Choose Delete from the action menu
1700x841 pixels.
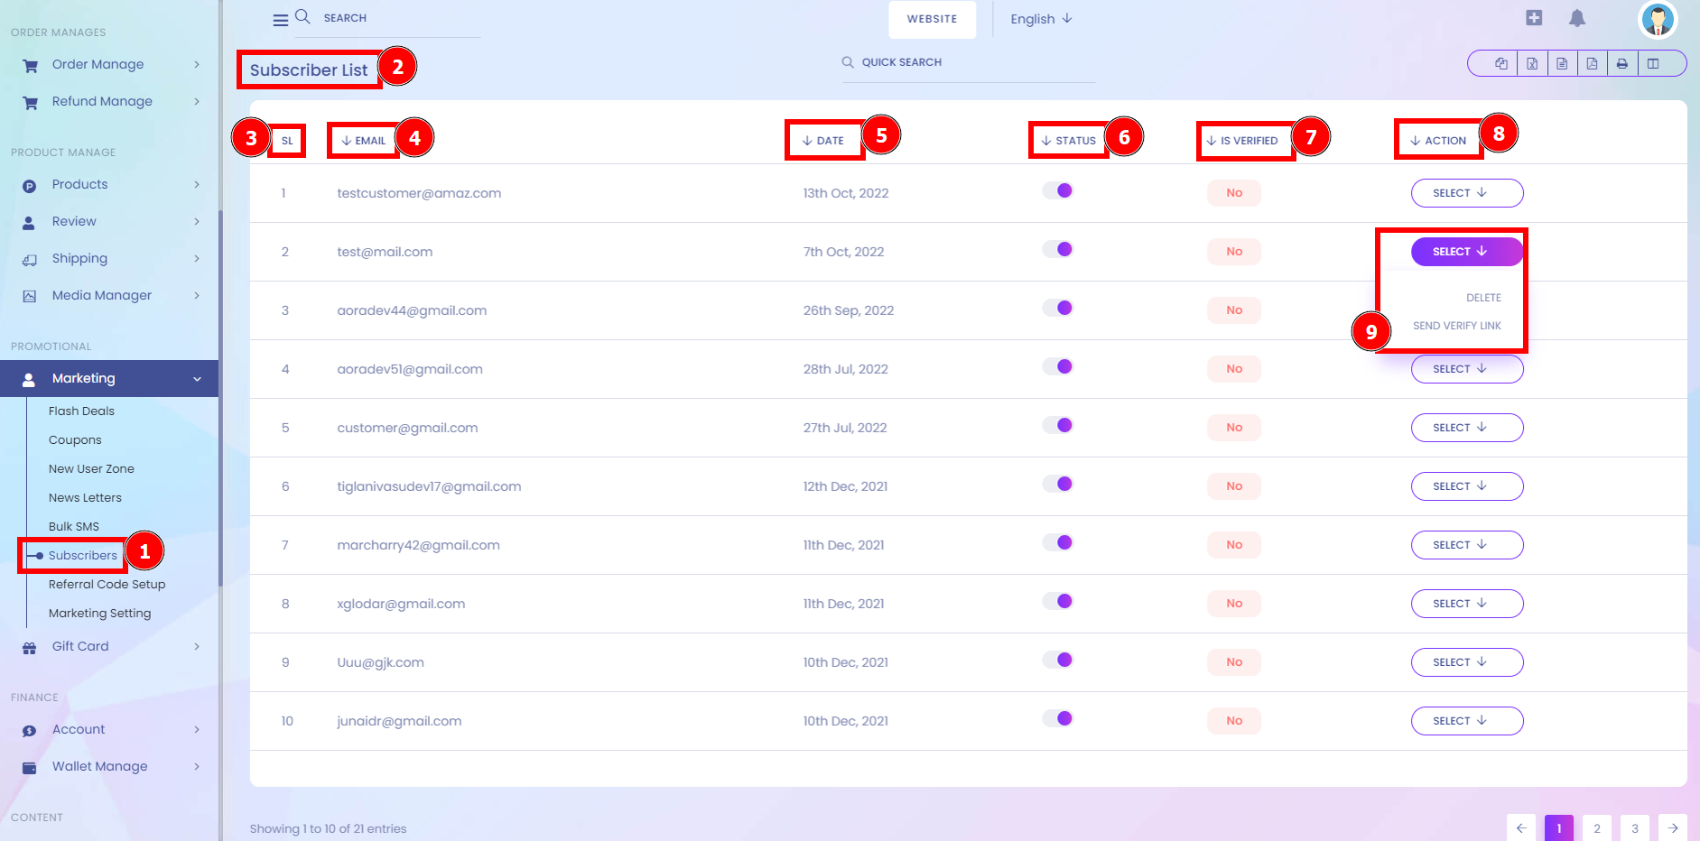(1483, 298)
